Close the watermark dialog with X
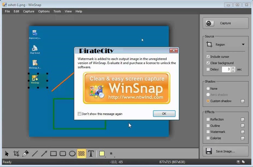The width and height of the screenshot is (253, 167). 174,50
